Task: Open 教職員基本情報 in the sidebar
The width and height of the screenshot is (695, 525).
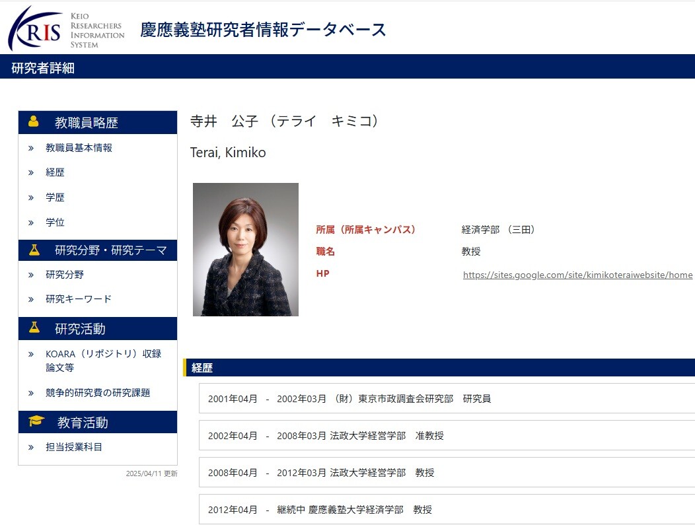Action: click(x=79, y=148)
